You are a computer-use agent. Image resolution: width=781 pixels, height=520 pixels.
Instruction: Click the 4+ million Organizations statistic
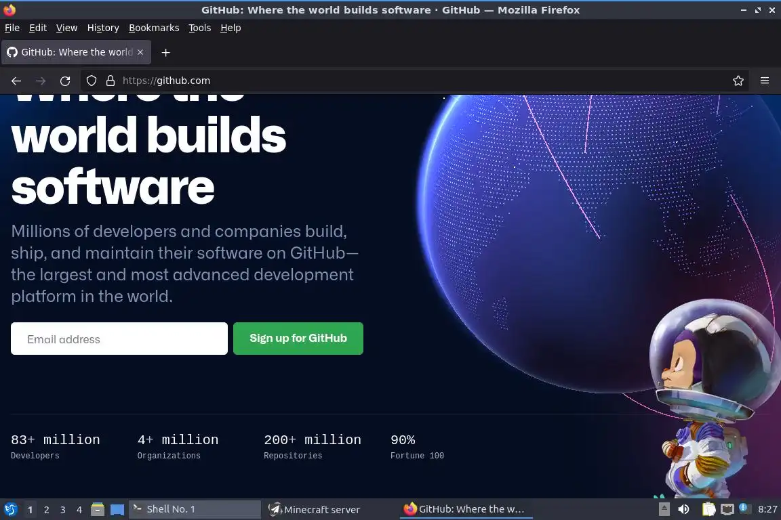tap(178, 446)
